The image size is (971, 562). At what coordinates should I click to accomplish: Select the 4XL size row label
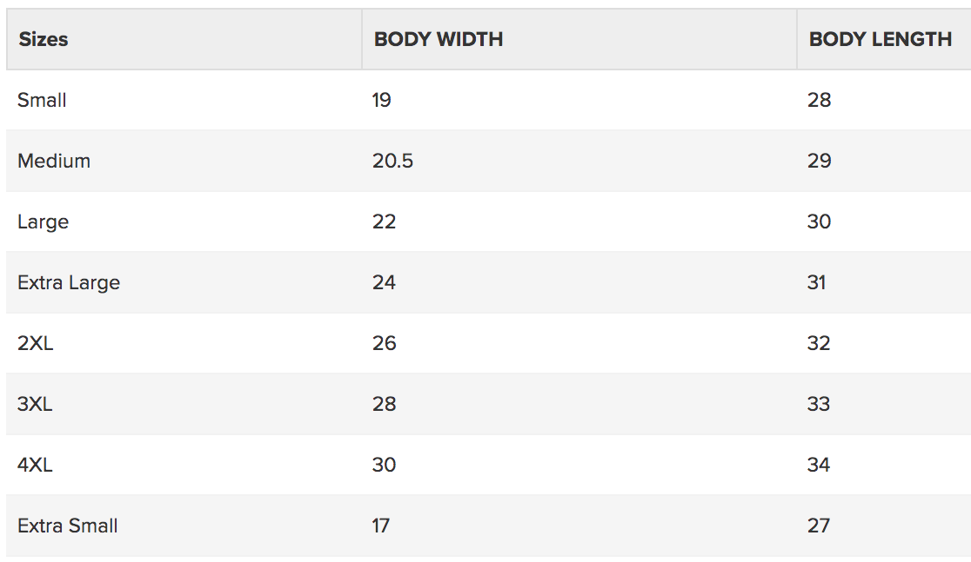[35, 465]
